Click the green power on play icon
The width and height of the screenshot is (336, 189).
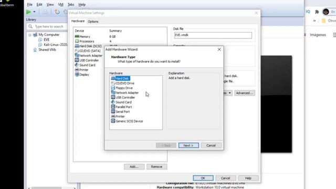pyautogui.click(x=28, y=12)
